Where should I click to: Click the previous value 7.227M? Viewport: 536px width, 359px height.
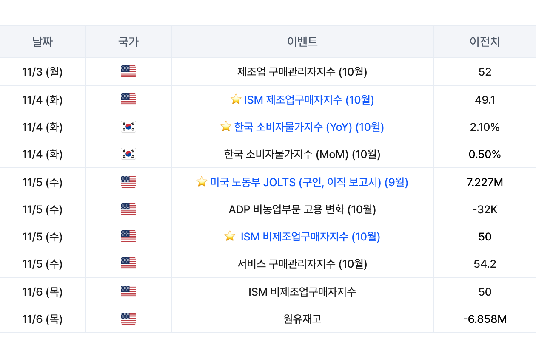pos(485,182)
